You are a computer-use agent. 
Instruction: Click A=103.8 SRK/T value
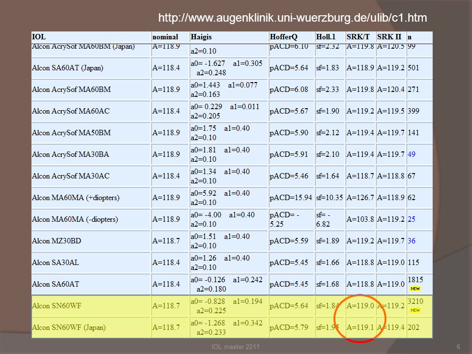(360, 219)
